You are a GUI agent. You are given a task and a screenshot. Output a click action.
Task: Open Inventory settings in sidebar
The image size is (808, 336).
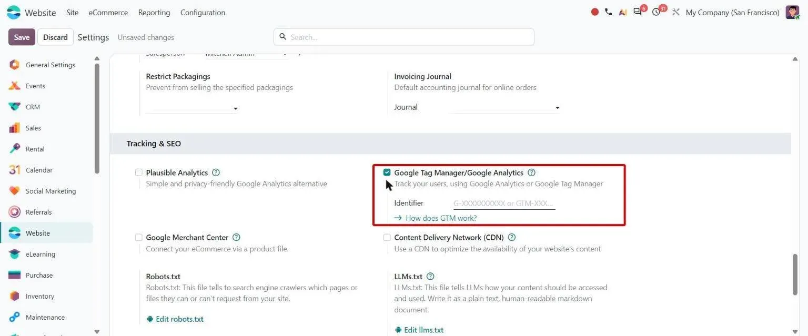point(40,296)
